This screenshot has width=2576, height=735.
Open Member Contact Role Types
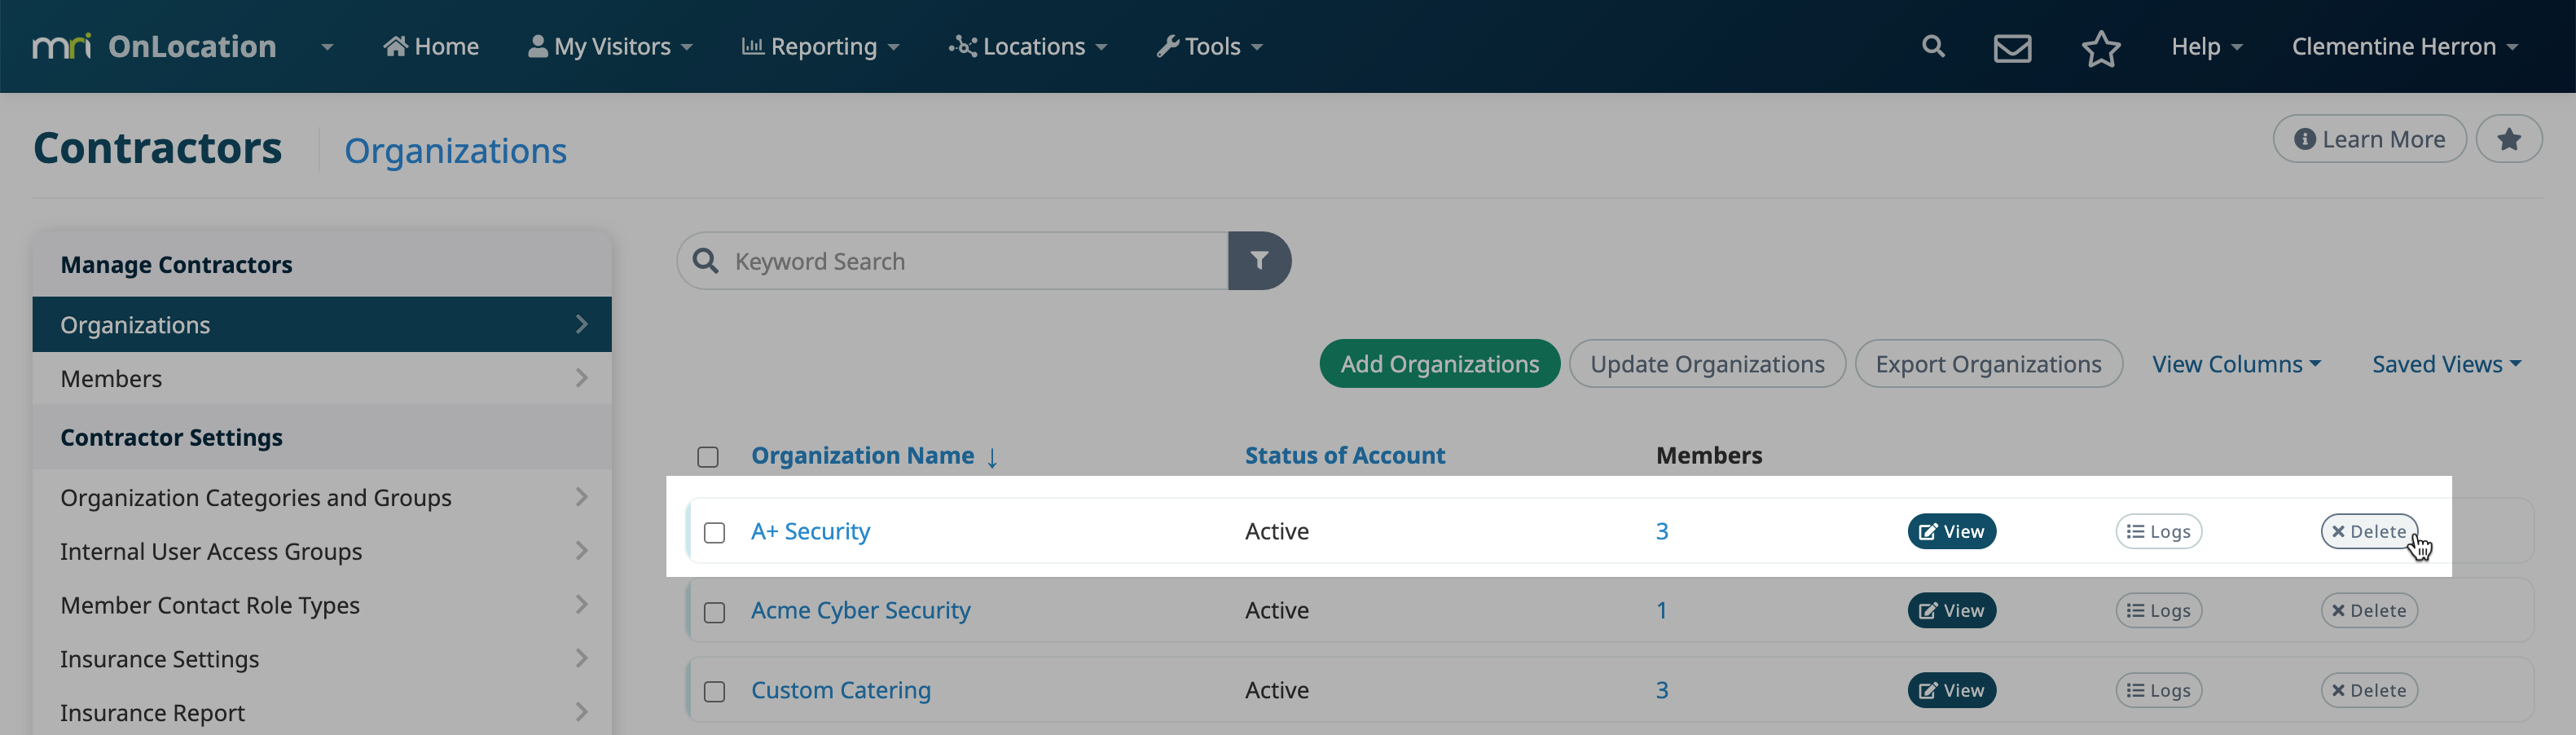[321, 605]
